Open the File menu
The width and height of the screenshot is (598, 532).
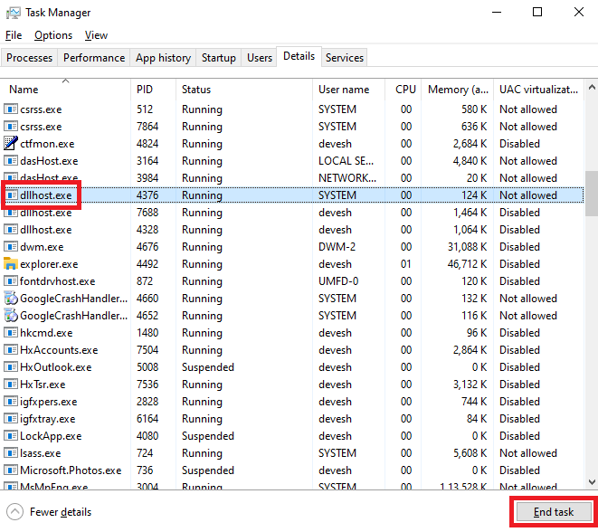coord(14,35)
